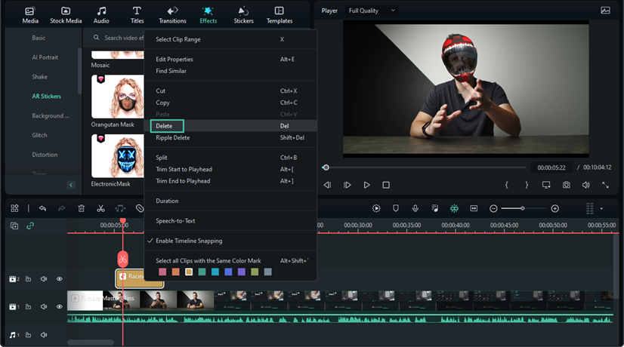Click the red scissors on the playhead
624x347 pixels.
point(122,259)
